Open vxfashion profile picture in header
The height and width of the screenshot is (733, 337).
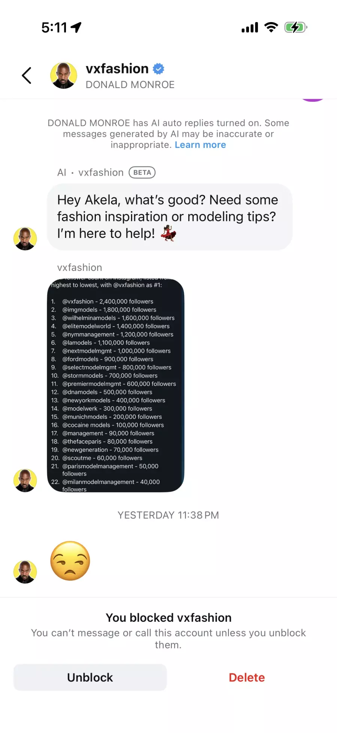click(64, 75)
